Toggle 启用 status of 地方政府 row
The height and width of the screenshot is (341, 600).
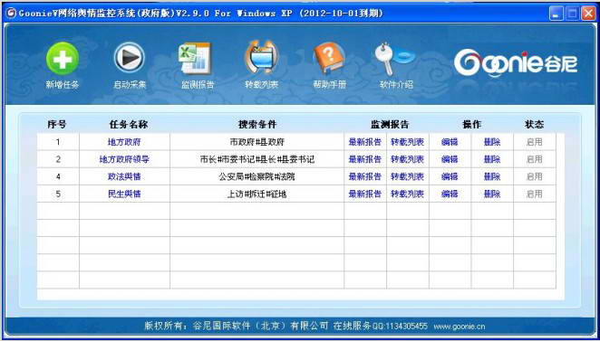[534, 142]
